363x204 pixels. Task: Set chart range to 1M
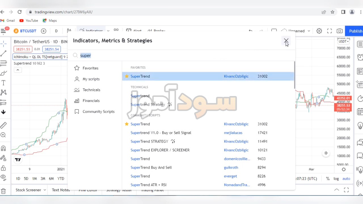click(x=34, y=178)
